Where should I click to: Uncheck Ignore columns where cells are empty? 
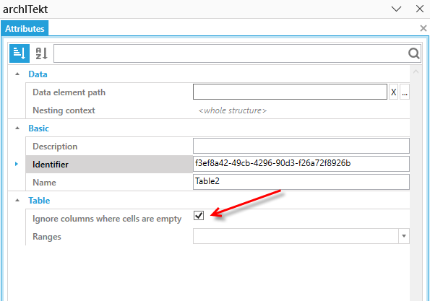pos(199,215)
